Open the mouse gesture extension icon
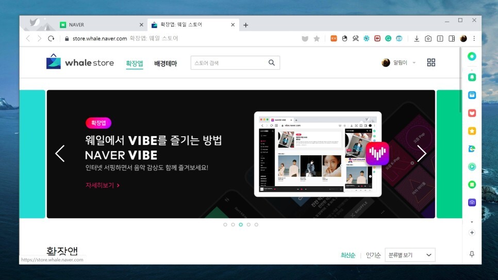This screenshot has height=280, width=498. [344, 39]
